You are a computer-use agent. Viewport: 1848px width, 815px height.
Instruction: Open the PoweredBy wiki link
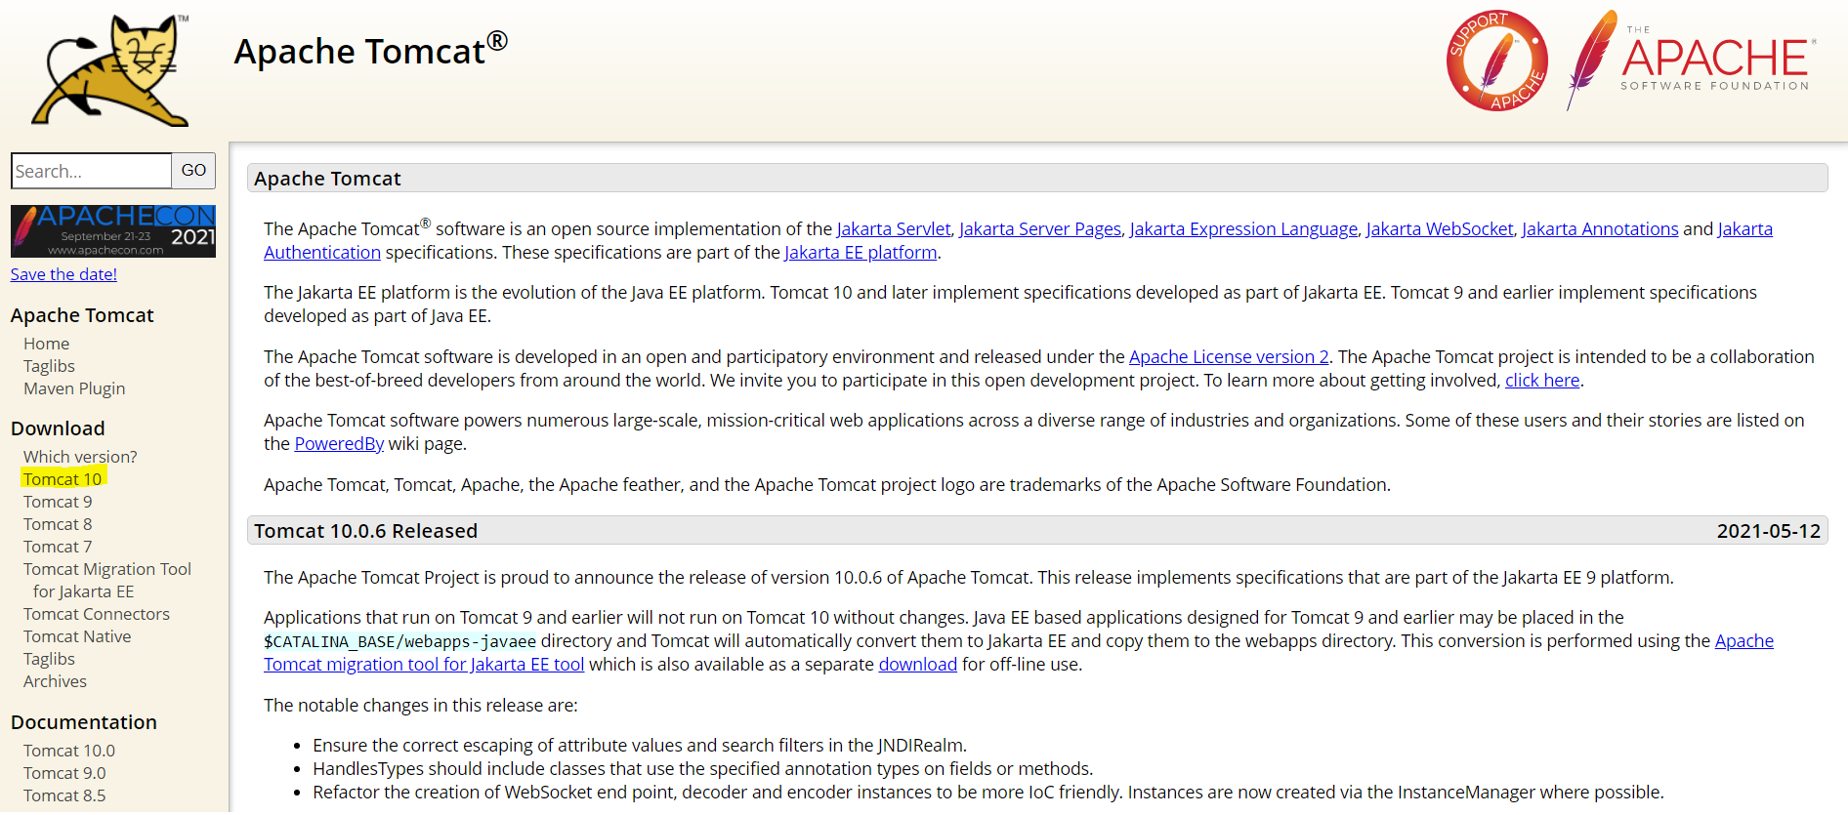(339, 444)
